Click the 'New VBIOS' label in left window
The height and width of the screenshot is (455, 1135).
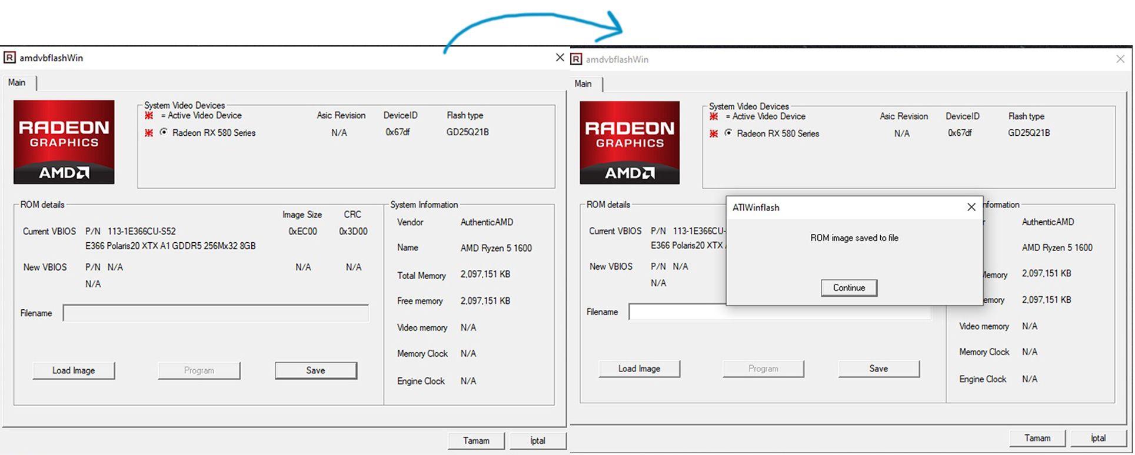[45, 267]
